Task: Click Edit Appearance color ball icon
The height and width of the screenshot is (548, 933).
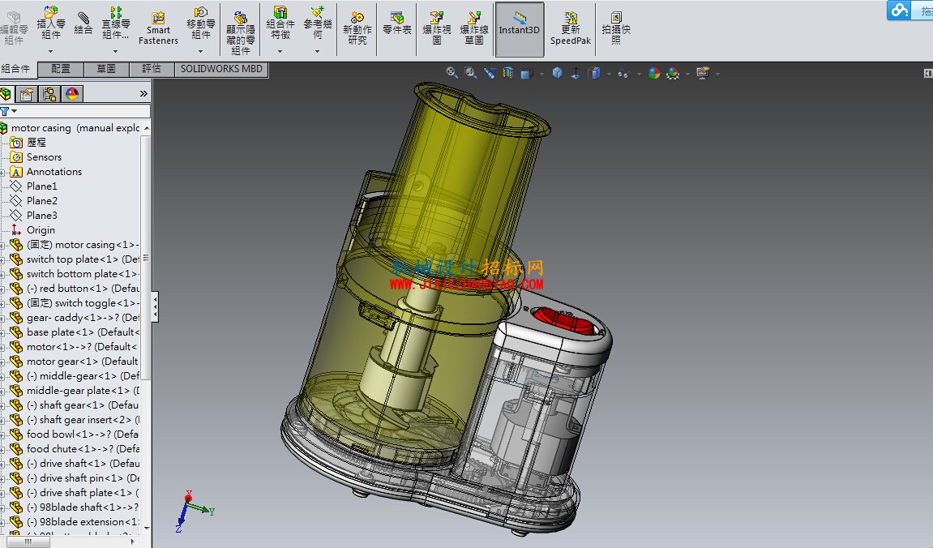Action: 654,73
